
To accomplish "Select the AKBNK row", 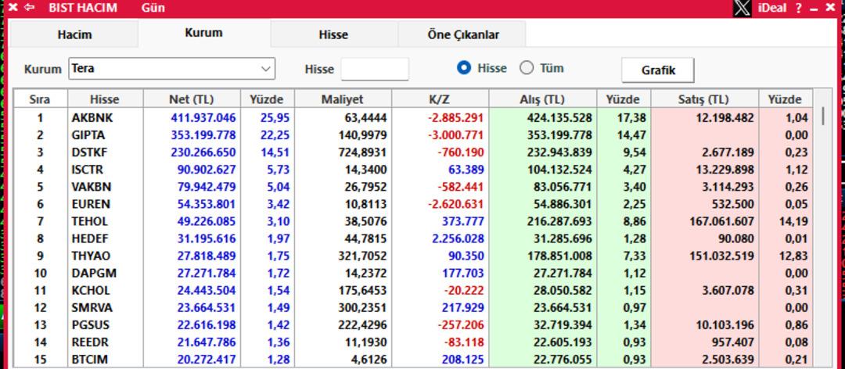I will 413,117.
